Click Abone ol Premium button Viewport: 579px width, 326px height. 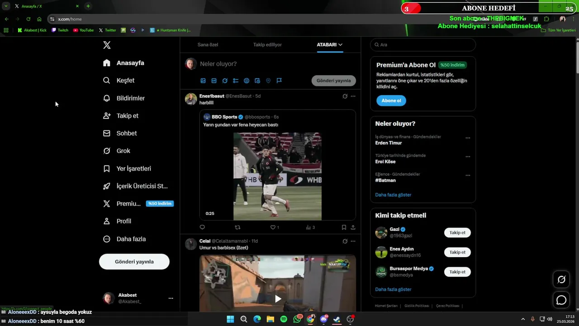(x=391, y=101)
